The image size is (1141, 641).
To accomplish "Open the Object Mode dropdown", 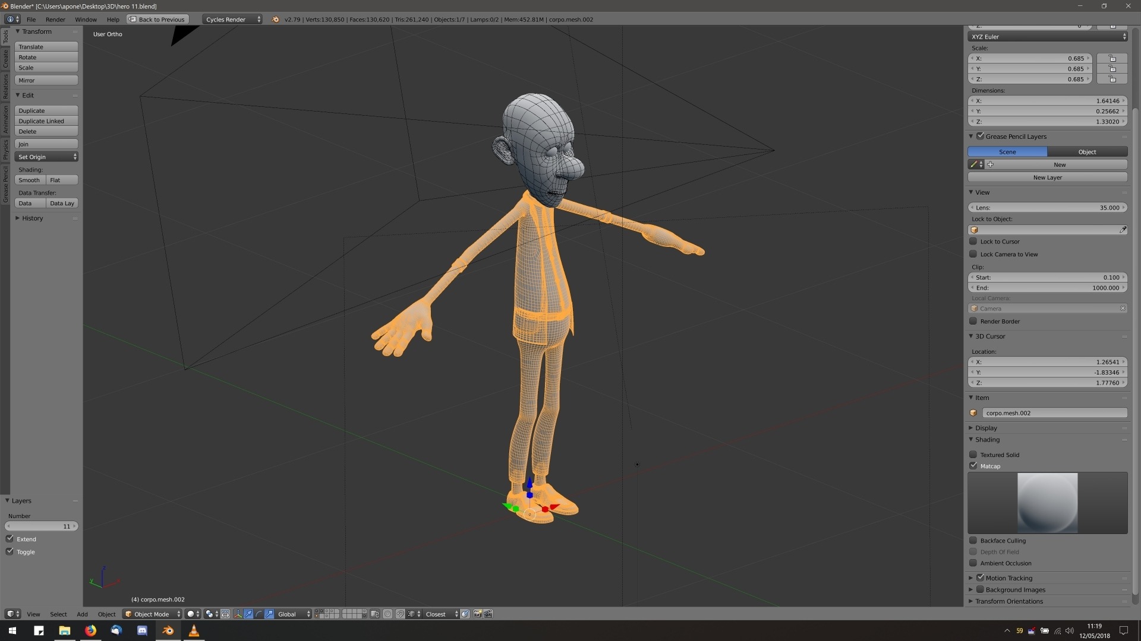I will pyautogui.click(x=152, y=614).
